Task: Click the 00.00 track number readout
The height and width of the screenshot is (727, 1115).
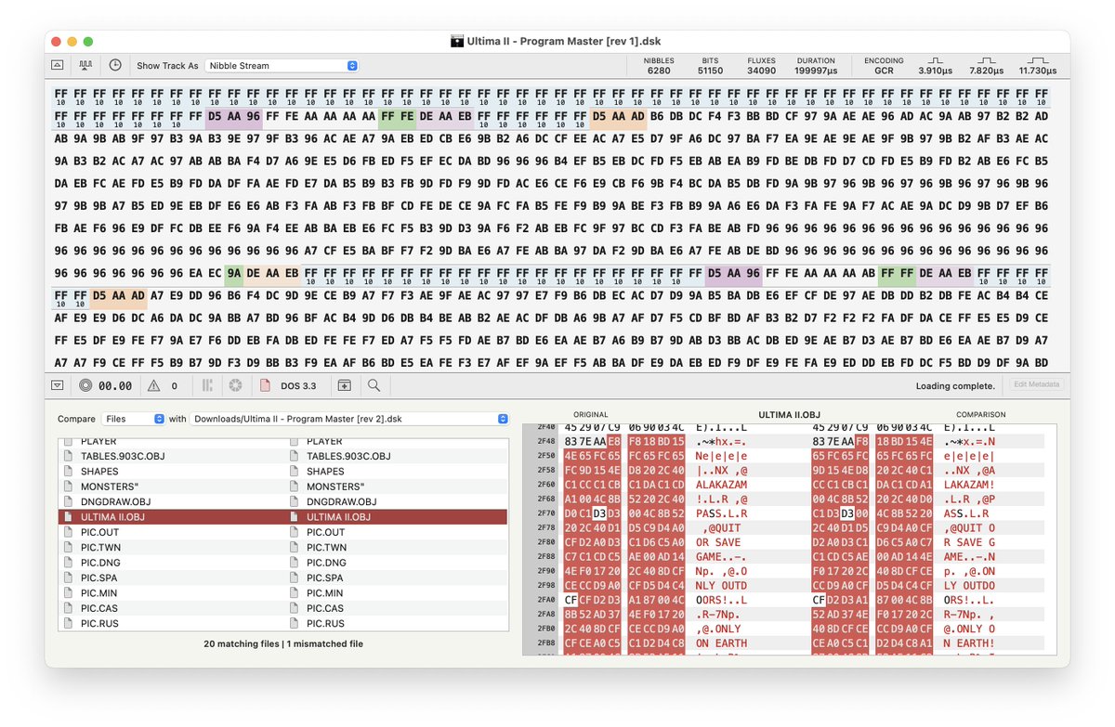Action: click(x=115, y=386)
